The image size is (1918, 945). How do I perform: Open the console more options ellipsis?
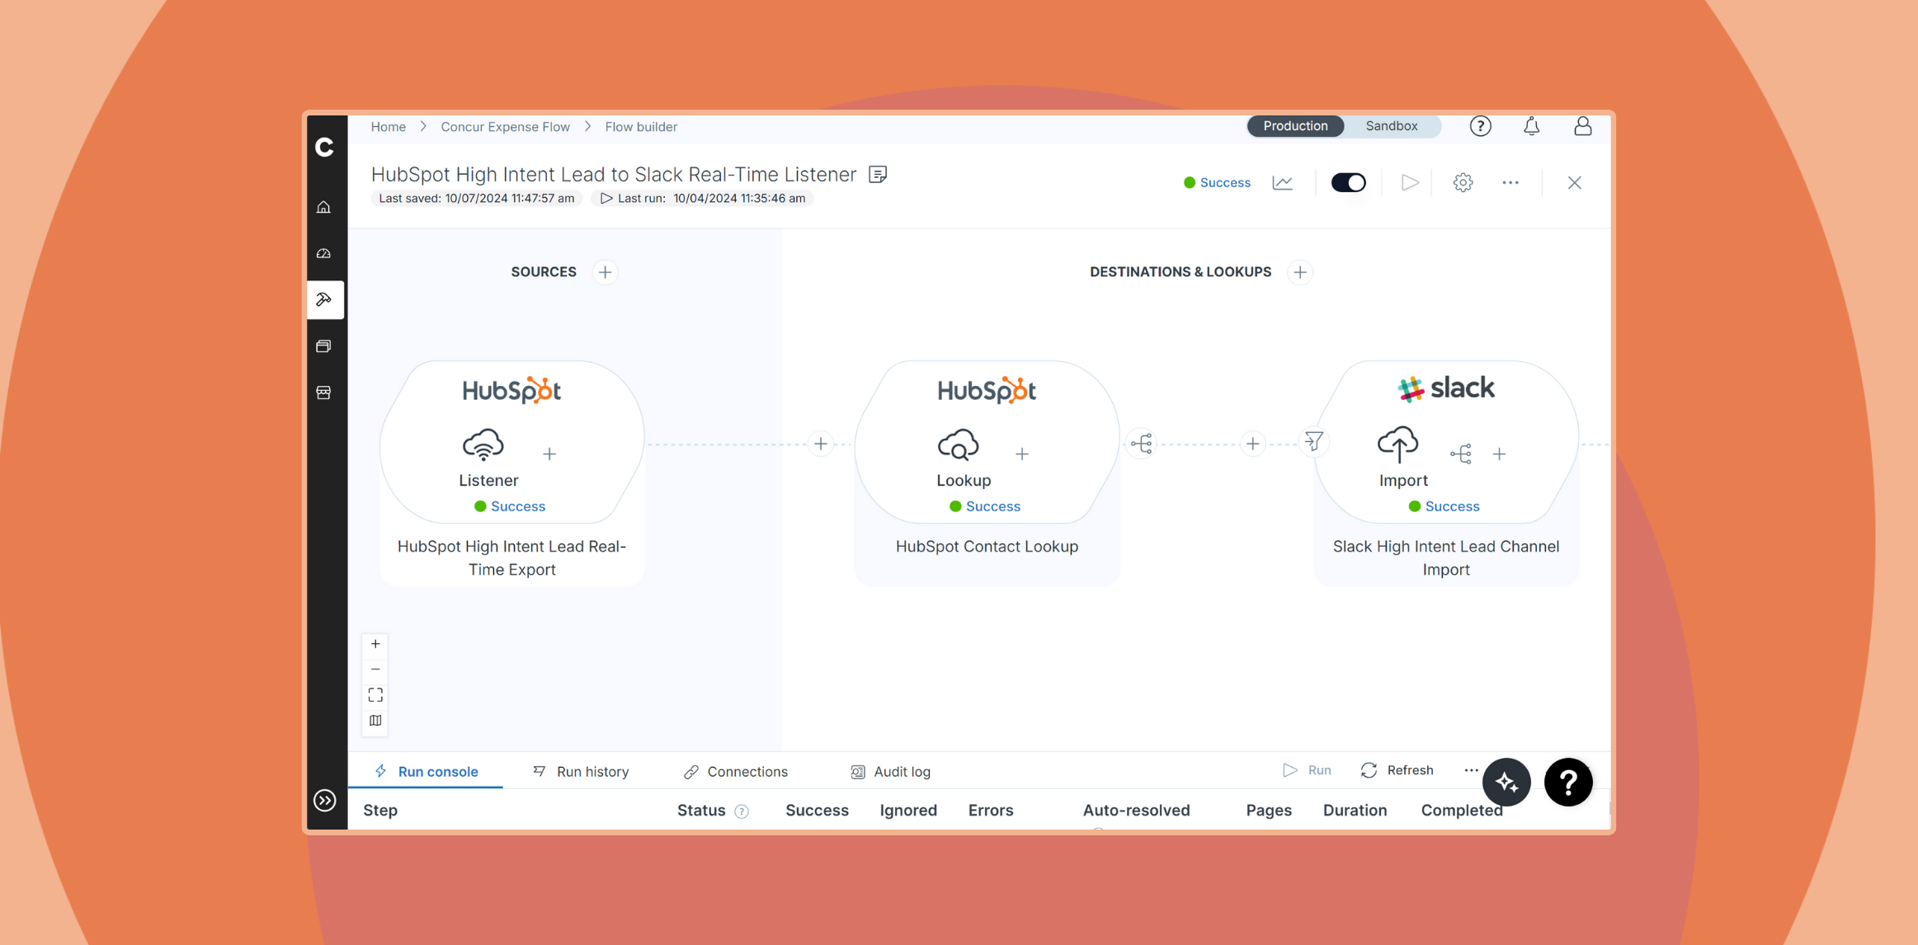point(1472,770)
